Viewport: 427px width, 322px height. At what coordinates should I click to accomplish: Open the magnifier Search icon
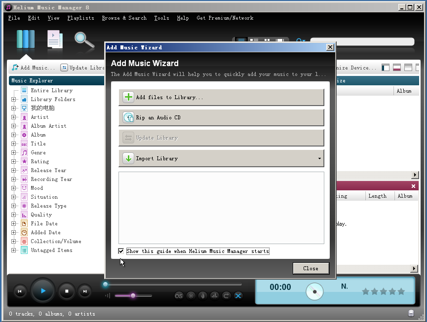84,40
